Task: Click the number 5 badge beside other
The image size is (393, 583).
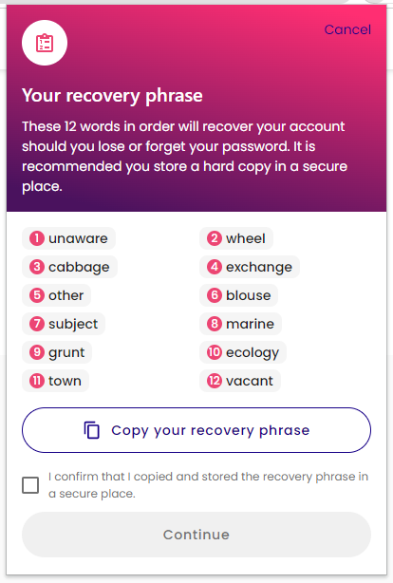Action: (x=37, y=295)
